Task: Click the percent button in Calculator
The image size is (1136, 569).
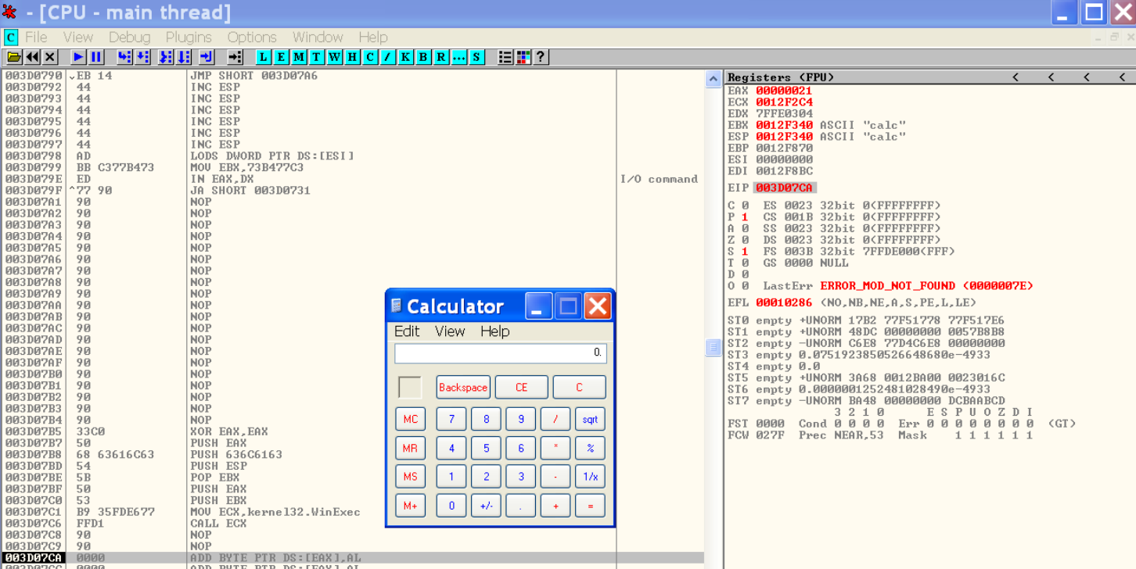Action: pos(590,449)
